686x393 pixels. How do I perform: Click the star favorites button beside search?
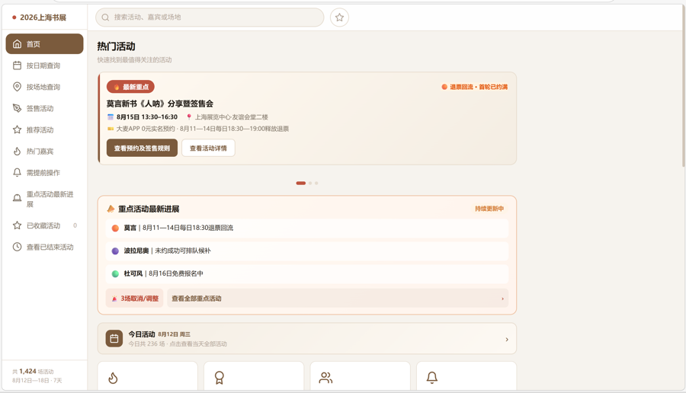click(339, 18)
